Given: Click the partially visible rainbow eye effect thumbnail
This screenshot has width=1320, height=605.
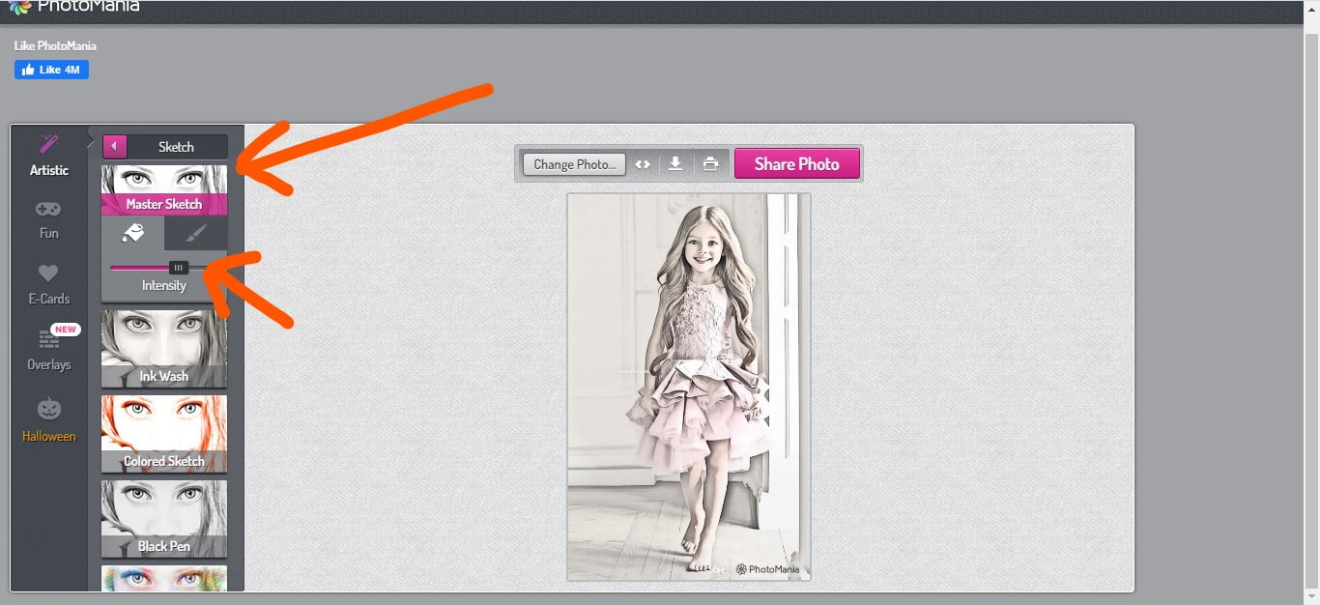Looking at the screenshot, I should coord(164,578).
